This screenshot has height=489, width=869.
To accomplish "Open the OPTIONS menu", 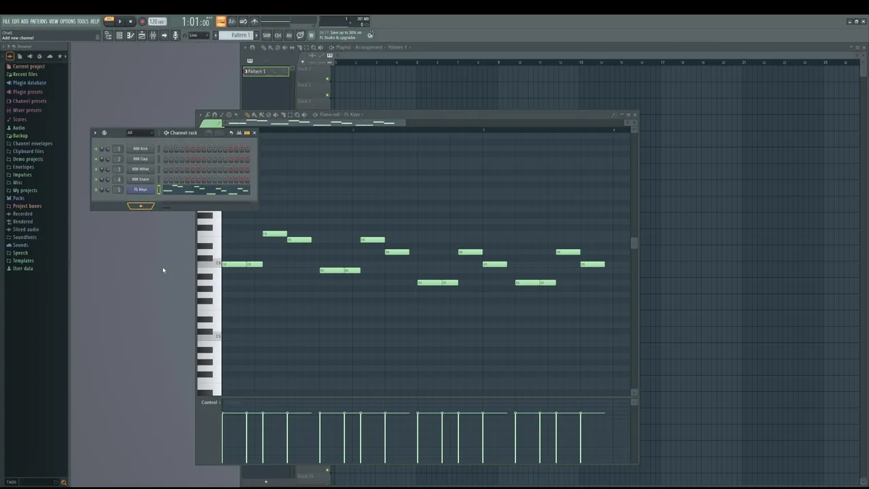I will pyautogui.click(x=68, y=22).
